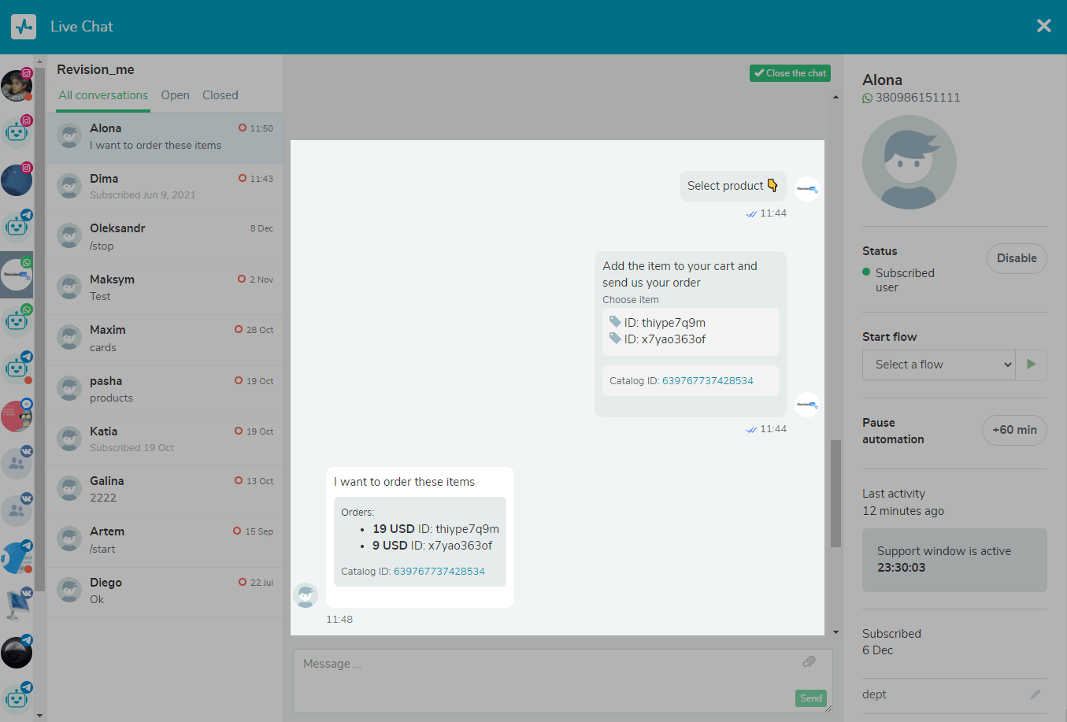Open Artem's /start conversation
The image size is (1067, 722).
pyautogui.click(x=165, y=541)
